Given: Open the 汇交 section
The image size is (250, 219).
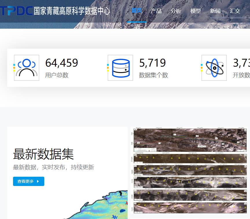Looking at the screenshot, I should pos(235,11).
